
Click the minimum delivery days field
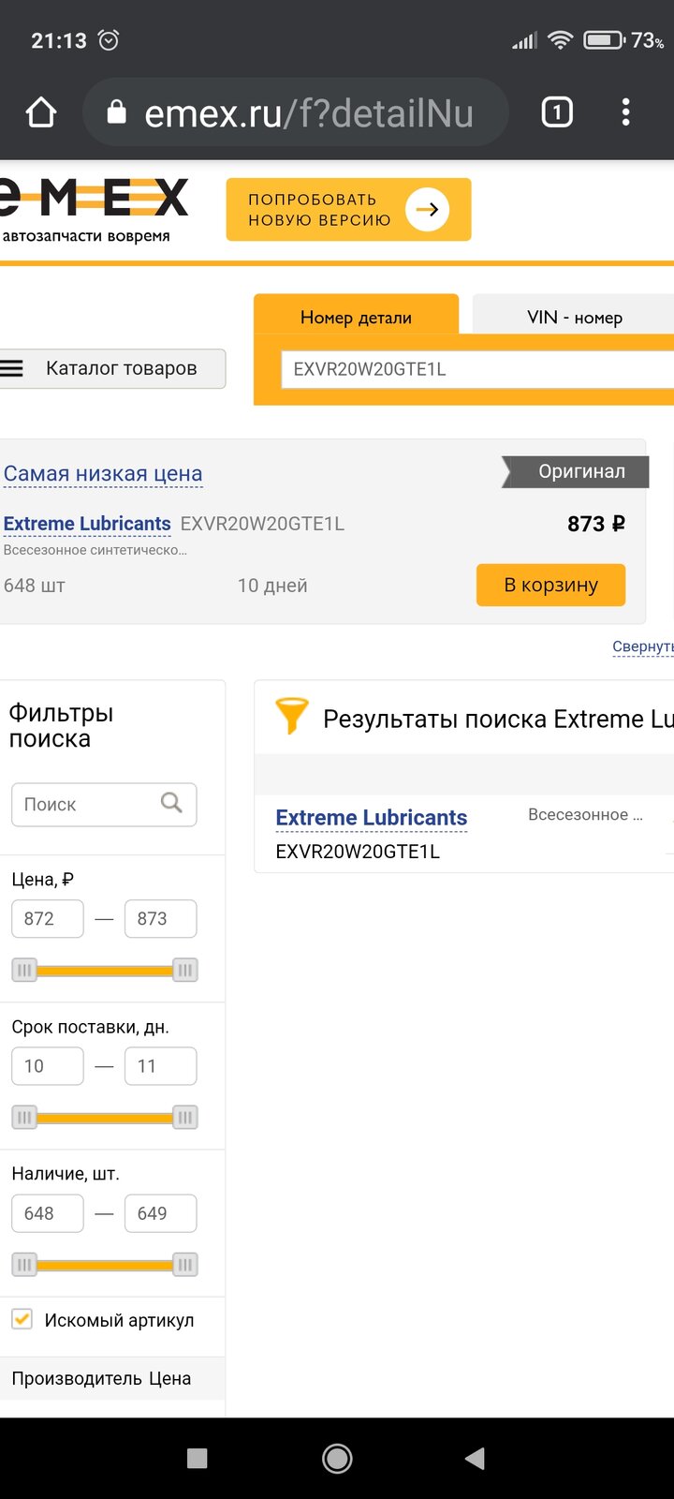coord(48,1066)
